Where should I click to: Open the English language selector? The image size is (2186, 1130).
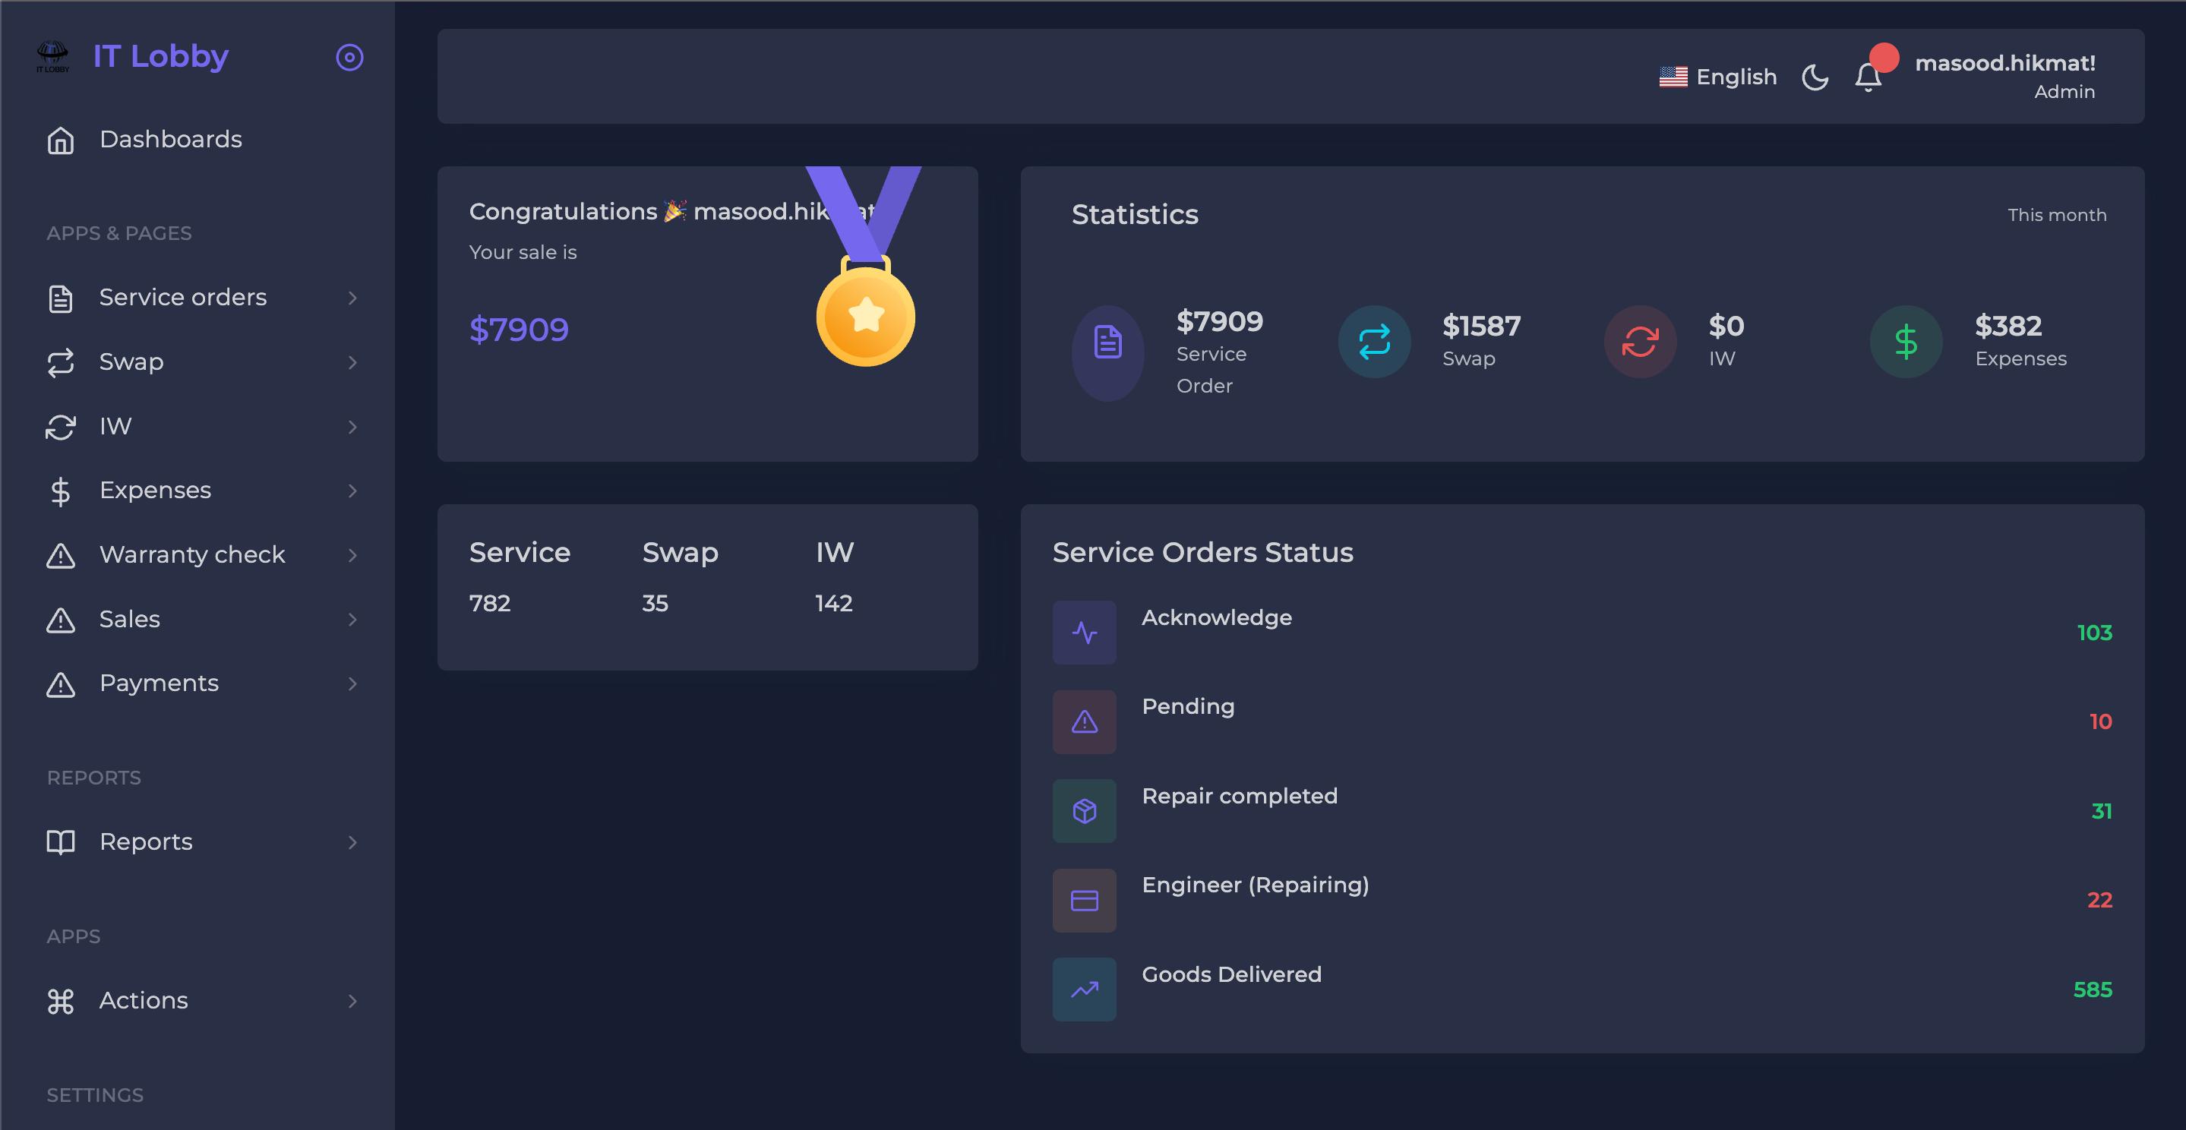point(1718,77)
